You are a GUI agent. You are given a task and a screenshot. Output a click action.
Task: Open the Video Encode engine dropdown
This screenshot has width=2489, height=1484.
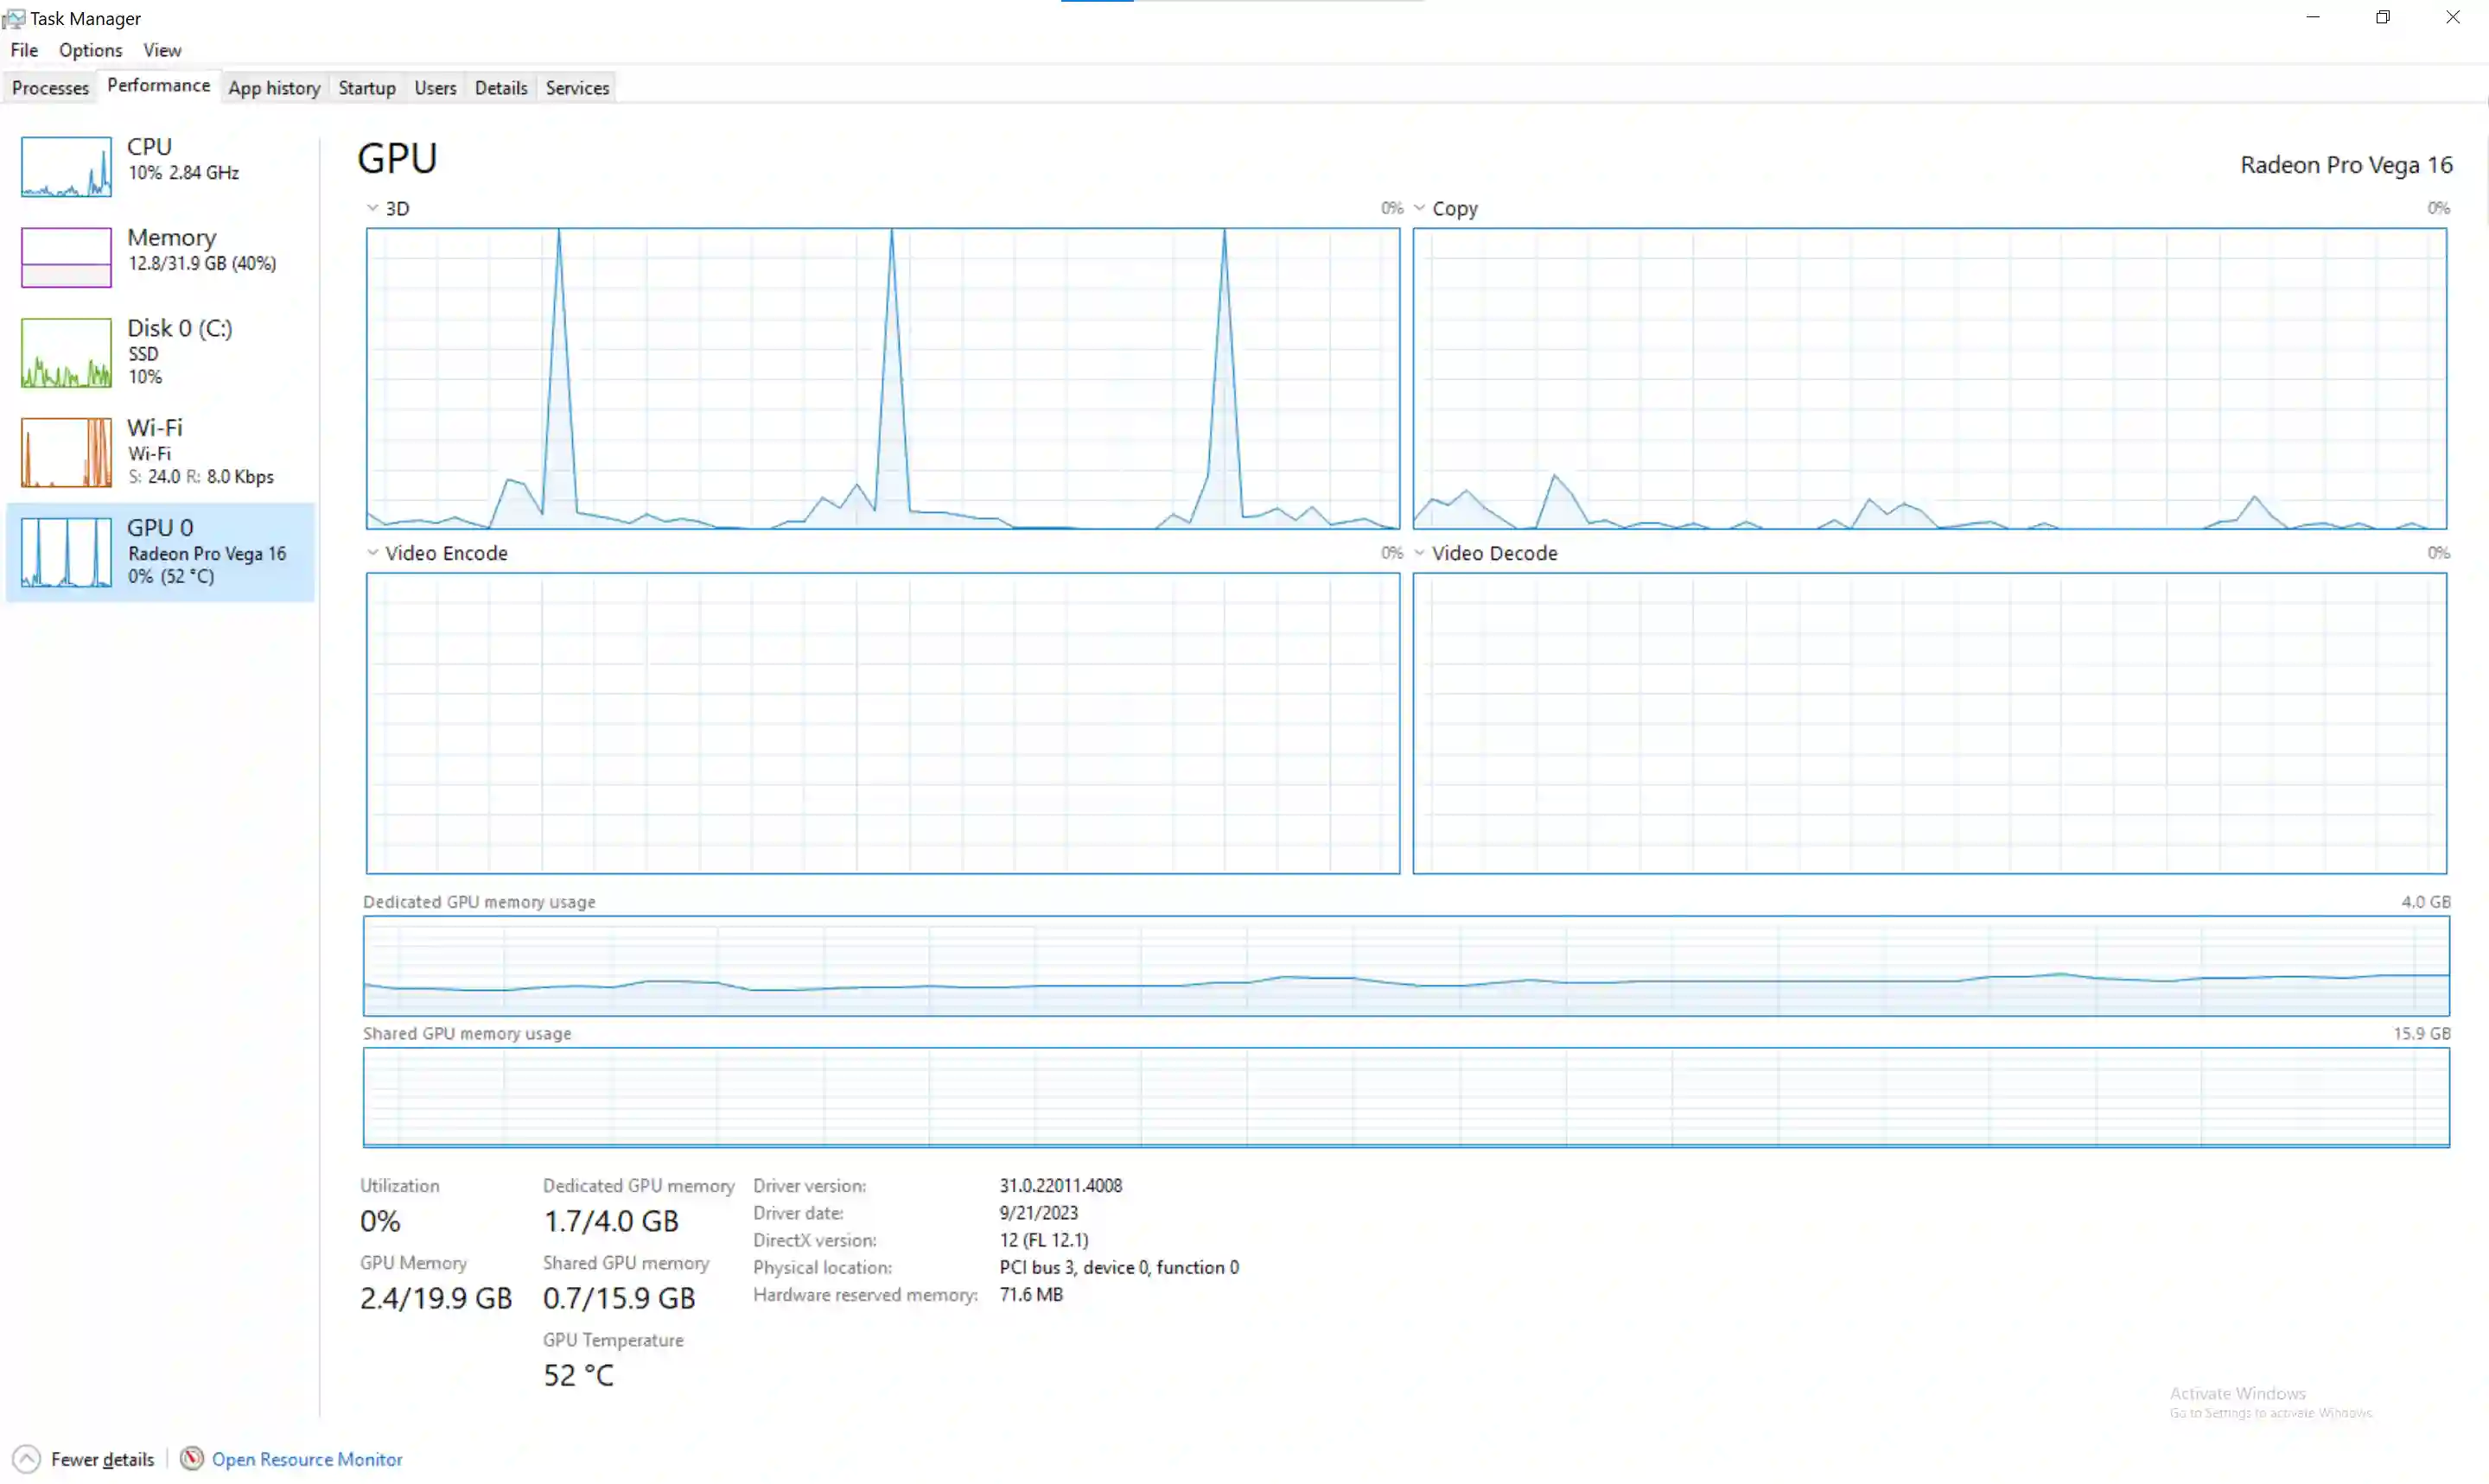point(372,552)
